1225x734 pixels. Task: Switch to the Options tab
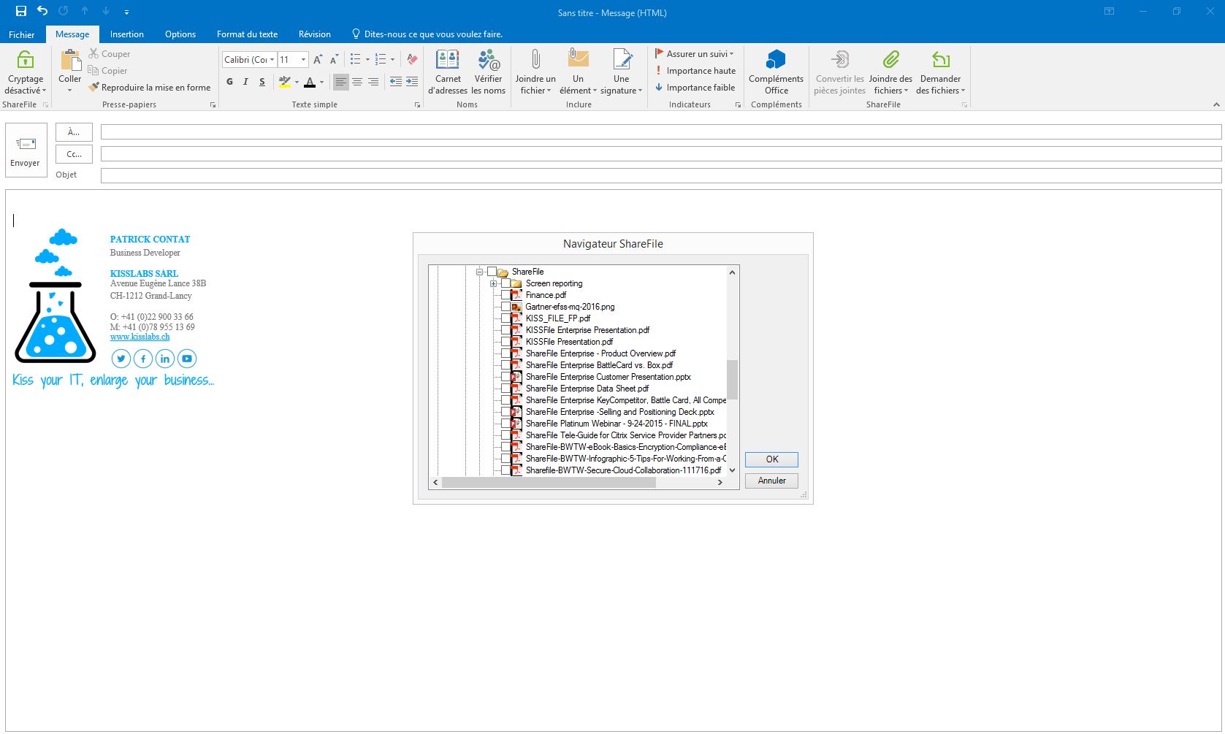(180, 34)
